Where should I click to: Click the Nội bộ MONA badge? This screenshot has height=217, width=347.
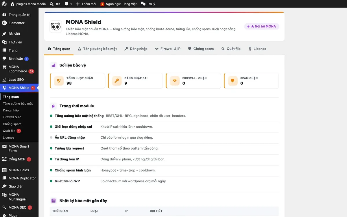click(261, 26)
